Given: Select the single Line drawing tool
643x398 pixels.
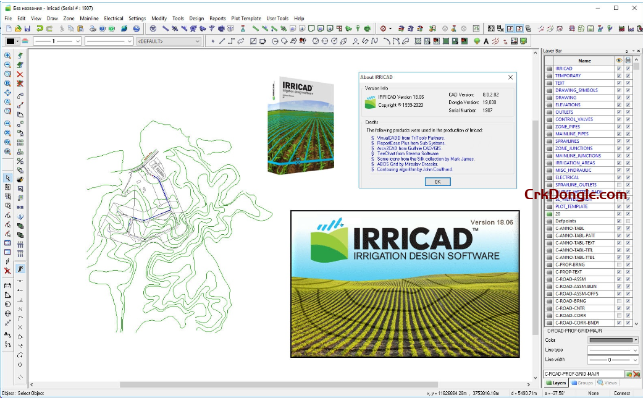Looking at the screenshot, I should pos(222,41).
